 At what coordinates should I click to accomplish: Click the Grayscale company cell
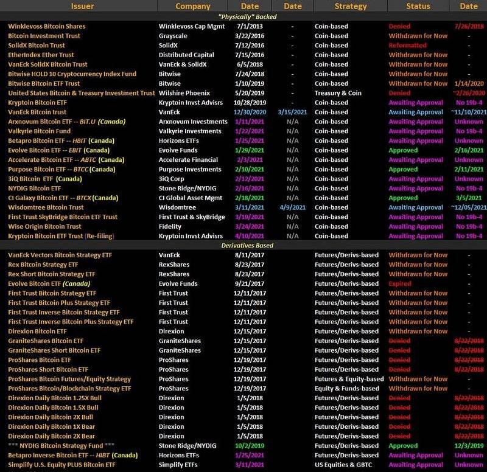173,36
